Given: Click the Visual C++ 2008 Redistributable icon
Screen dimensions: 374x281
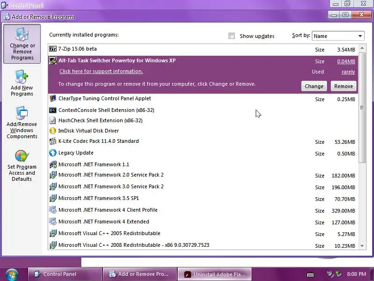Looking at the screenshot, I should pyautogui.click(x=53, y=245).
